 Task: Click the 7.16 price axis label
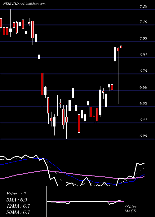point(143,22)
